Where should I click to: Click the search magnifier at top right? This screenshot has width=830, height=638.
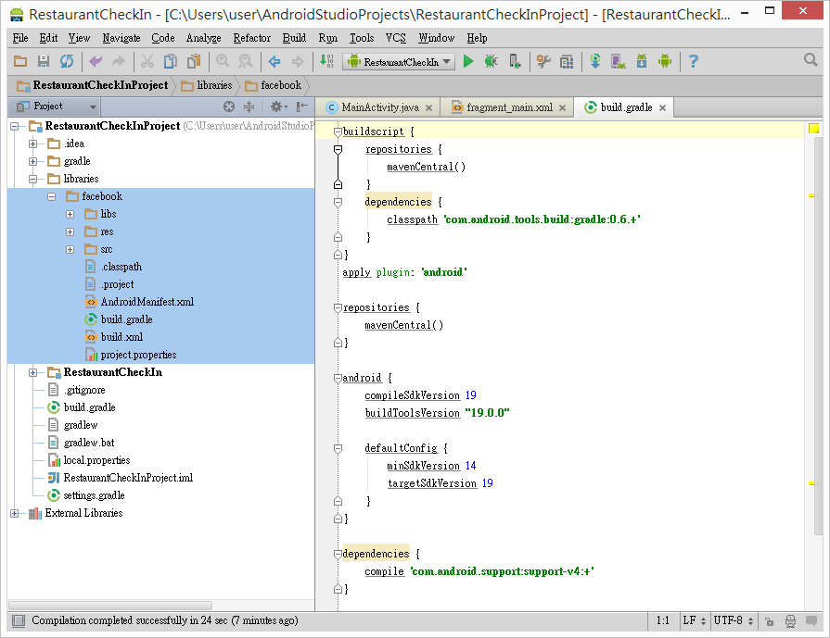pos(811,60)
